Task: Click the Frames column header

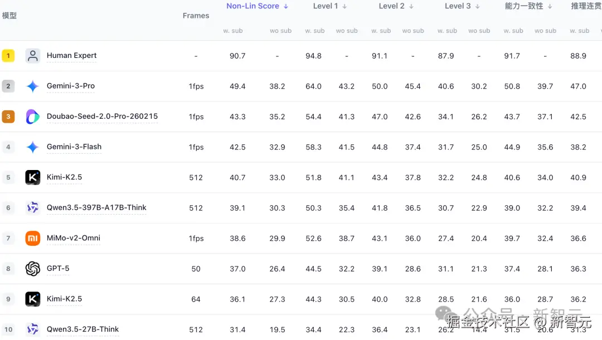Action: tap(196, 16)
